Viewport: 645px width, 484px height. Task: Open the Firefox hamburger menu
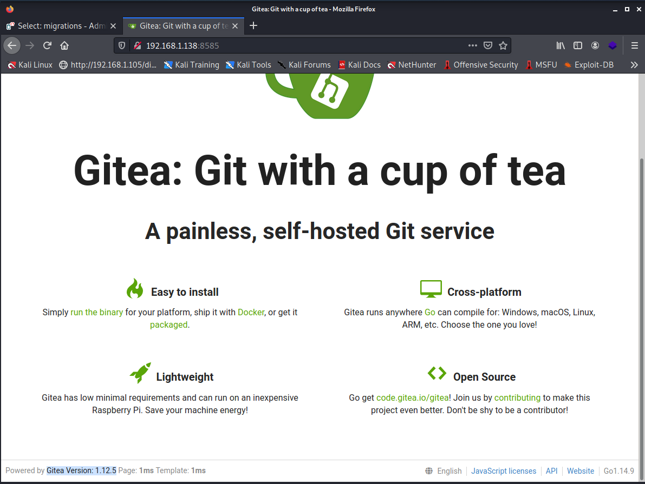[635, 45]
